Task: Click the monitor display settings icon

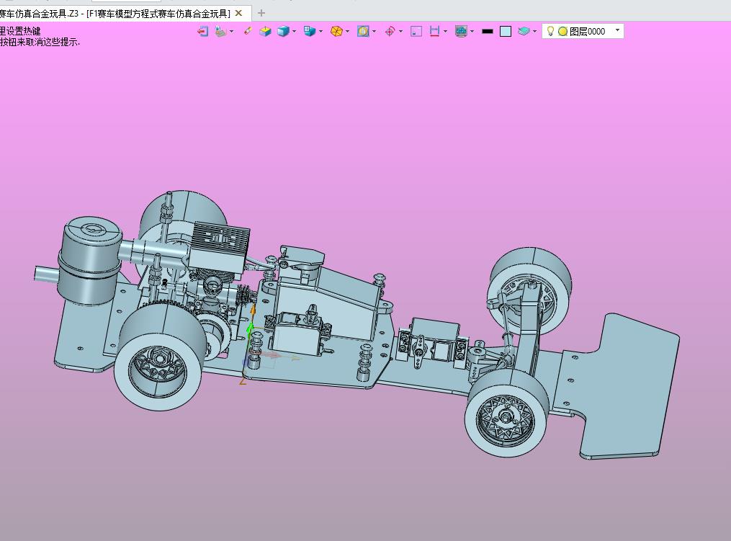Action: pyautogui.click(x=461, y=31)
